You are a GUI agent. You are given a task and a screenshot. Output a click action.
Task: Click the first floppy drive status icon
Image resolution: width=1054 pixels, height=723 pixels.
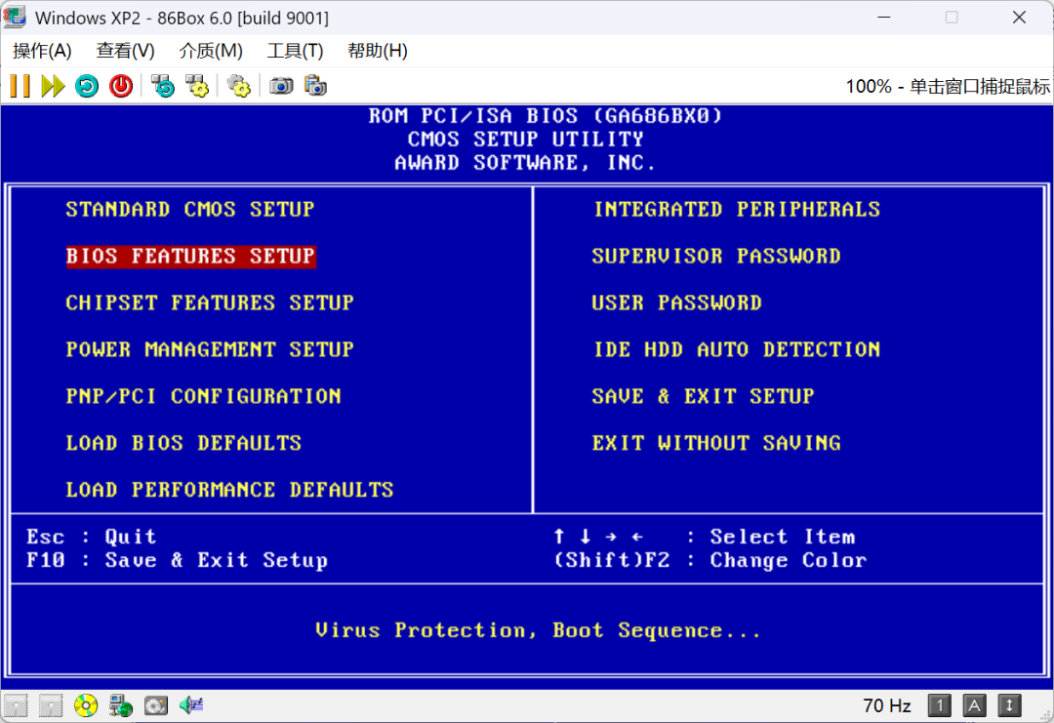[x=16, y=705]
